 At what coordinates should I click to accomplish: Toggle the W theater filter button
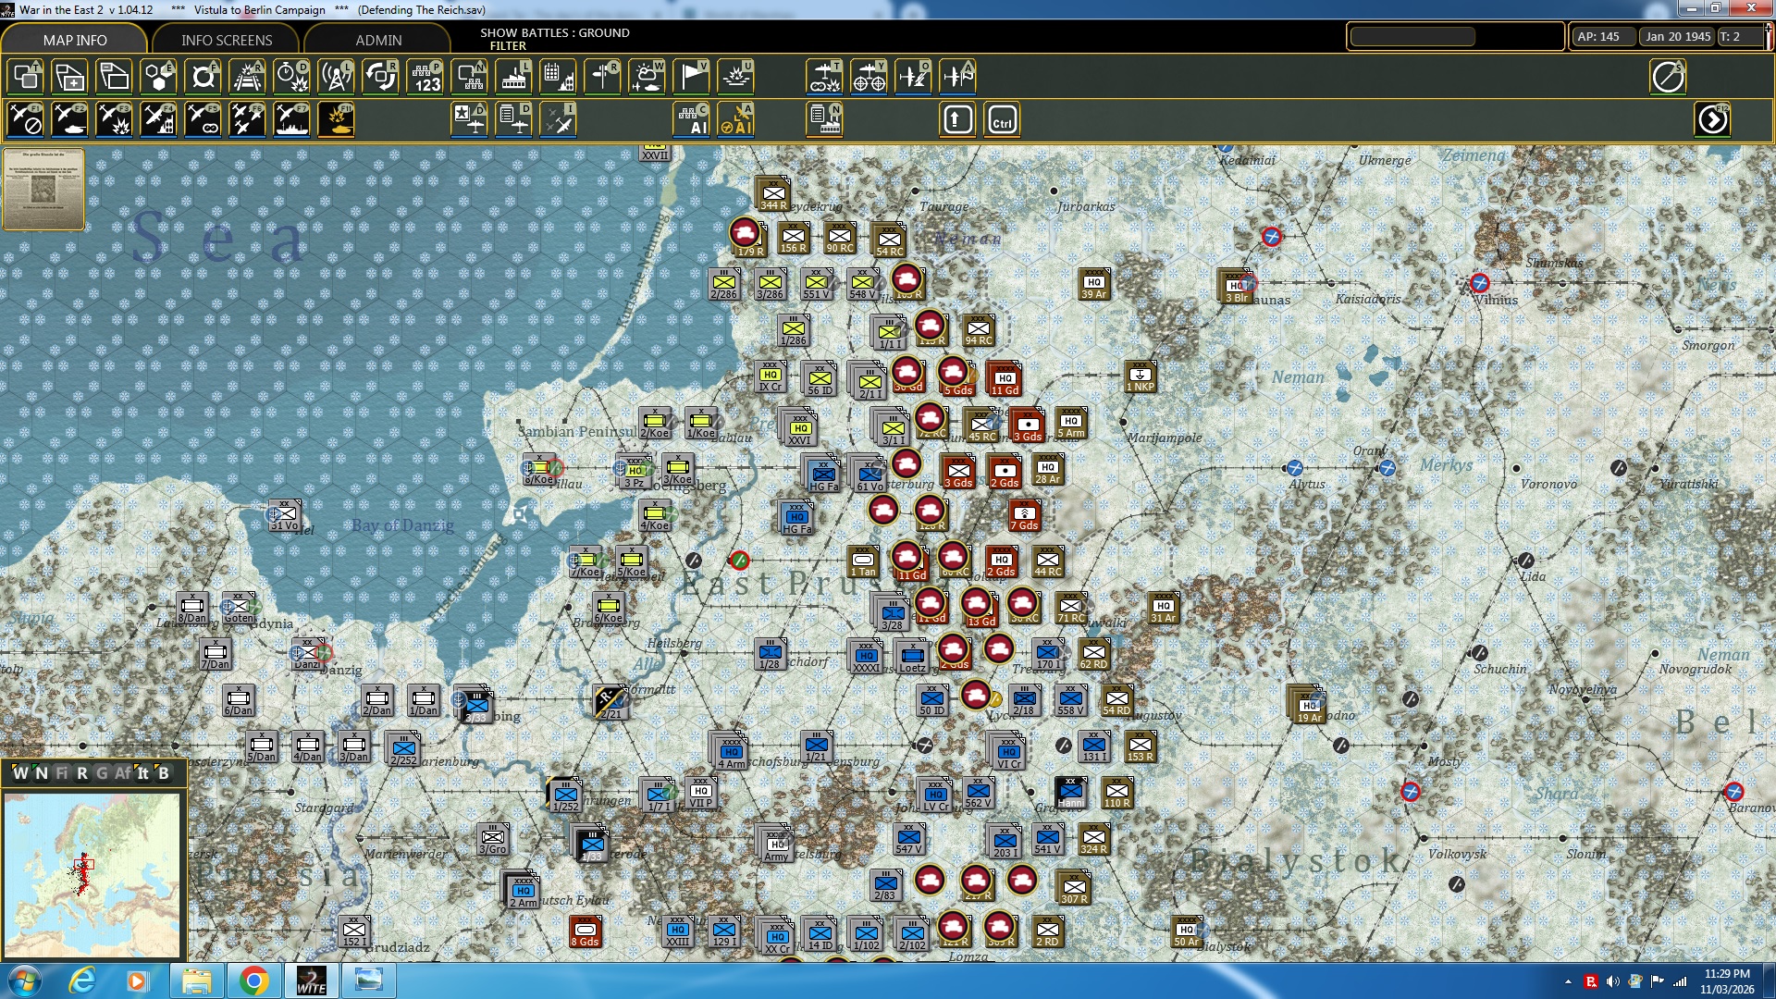click(x=20, y=773)
